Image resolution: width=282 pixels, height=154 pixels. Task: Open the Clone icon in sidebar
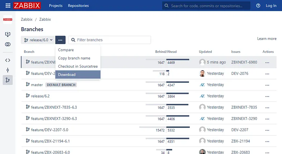(8, 34)
